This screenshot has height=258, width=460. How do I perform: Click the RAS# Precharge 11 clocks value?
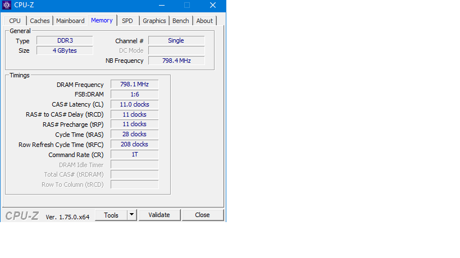(x=135, y=124)
